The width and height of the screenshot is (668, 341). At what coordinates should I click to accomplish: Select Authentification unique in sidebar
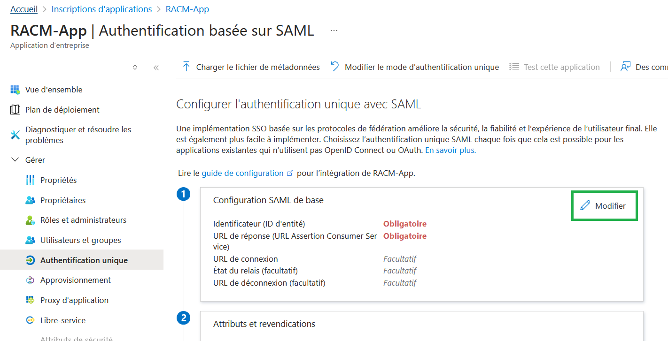[x=82, y=260]
